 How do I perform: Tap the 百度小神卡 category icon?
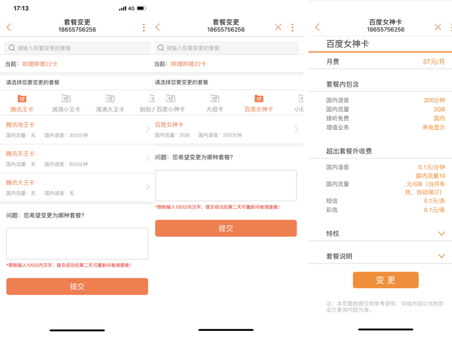pos(170,99)
